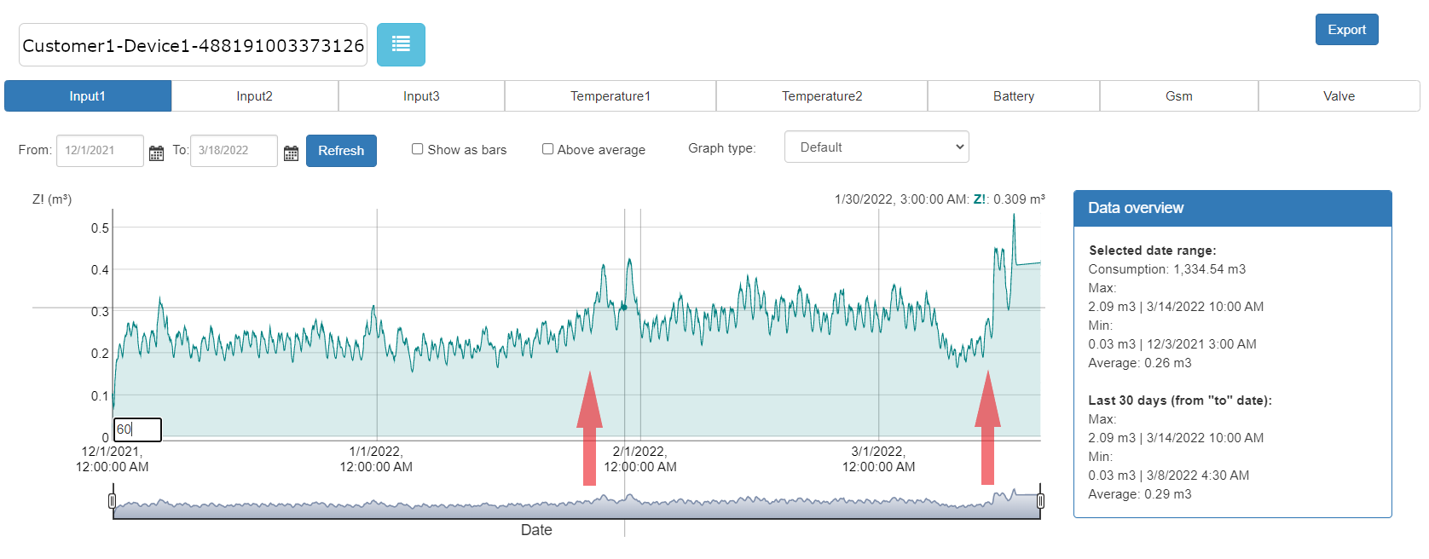
Task: Click the device name text field
Action: (x=193, y=45)
